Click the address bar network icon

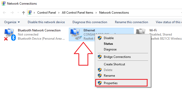point(30,12)
